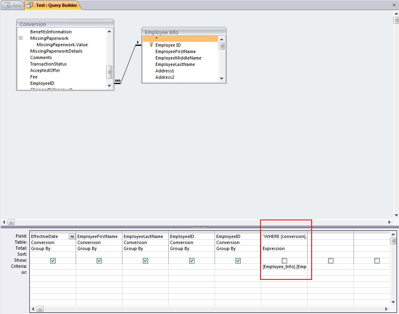Click the Criteria cell with [Employee_Info]
The height and width of the screenshot is (314, 399).
(x=284, y=267)
